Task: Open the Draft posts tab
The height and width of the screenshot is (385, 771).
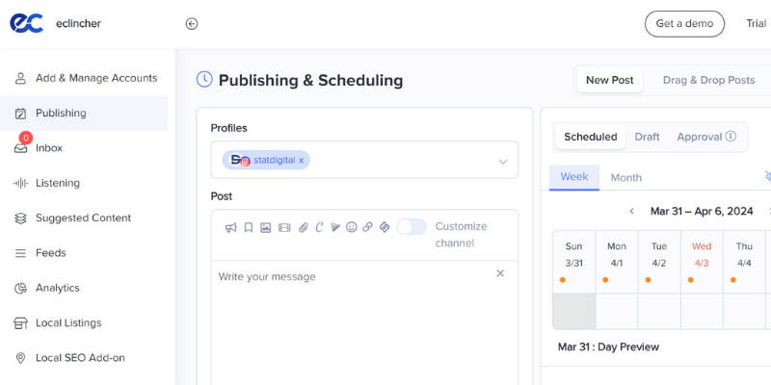Action: pos(647,137)
